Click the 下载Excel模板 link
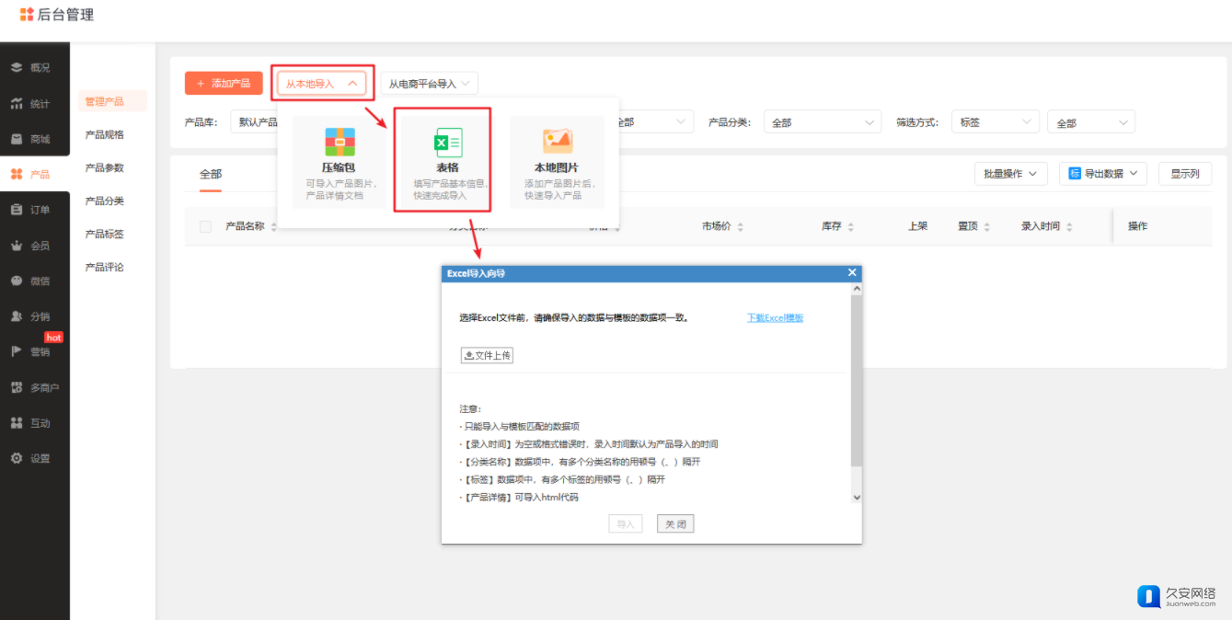Image resolution: width=1232 pixels, height=620 pixels. click(x=775, y=318)
